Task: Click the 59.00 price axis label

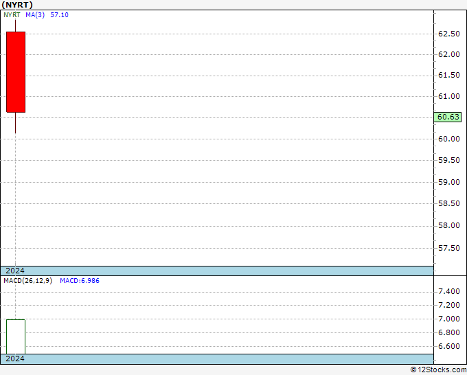Action: (449, 182)
